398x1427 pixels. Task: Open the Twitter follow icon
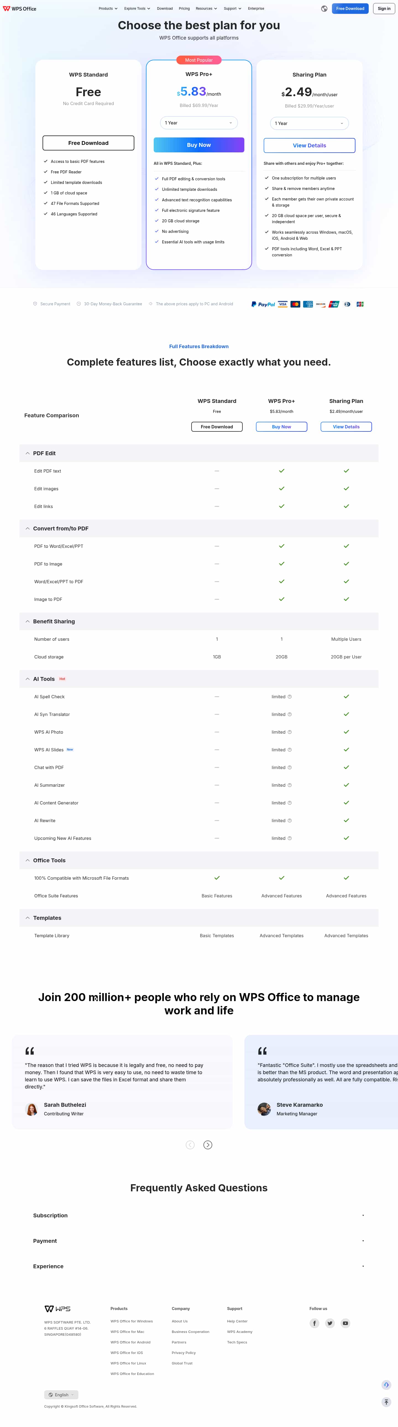coord(330,1323)
